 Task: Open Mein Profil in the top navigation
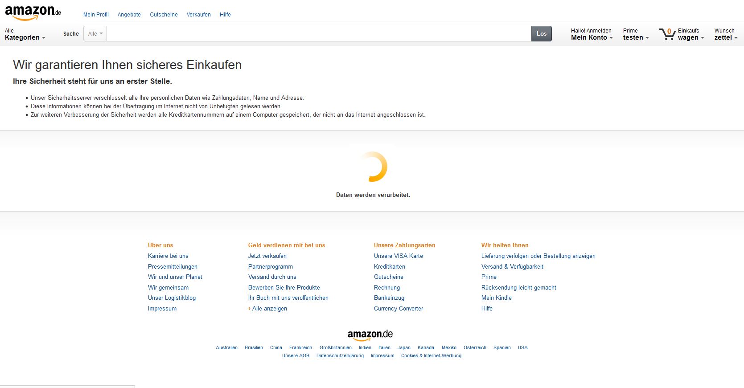click(x=96, y=15)
